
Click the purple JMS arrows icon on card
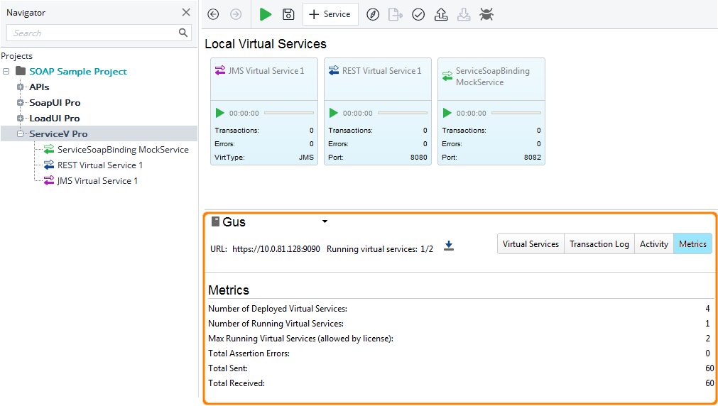219,70
